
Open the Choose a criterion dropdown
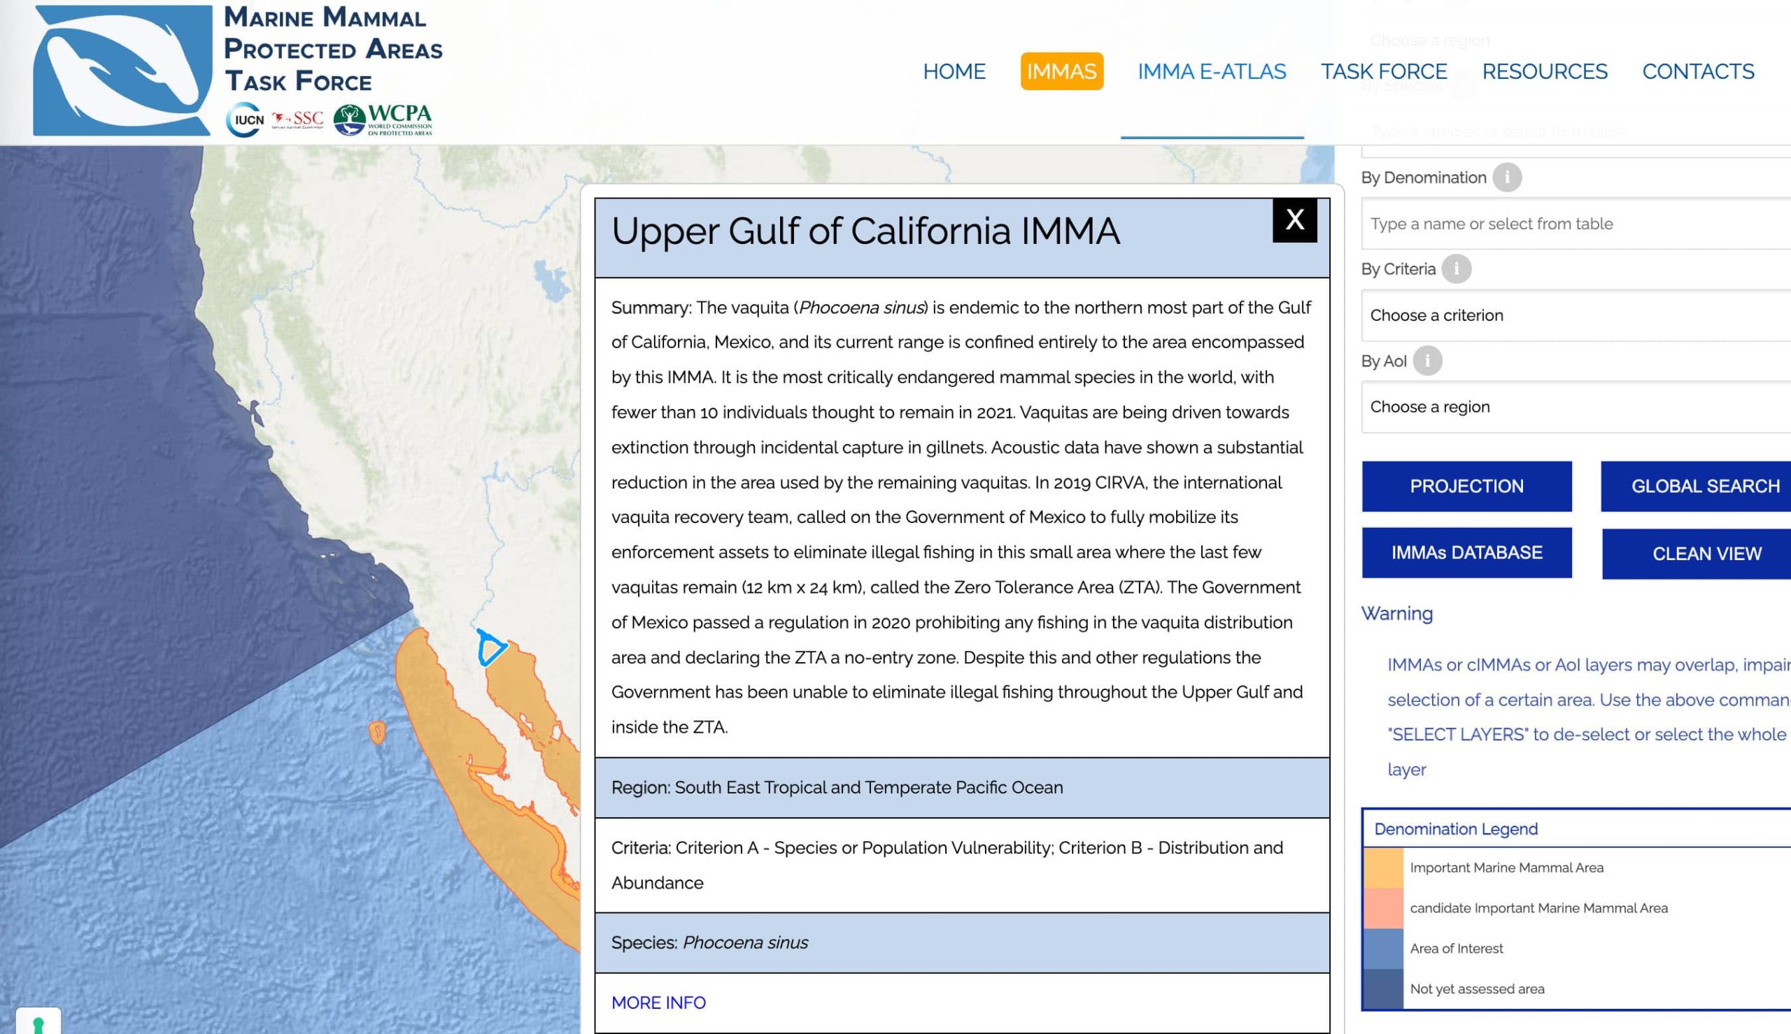click(1576, 315)
